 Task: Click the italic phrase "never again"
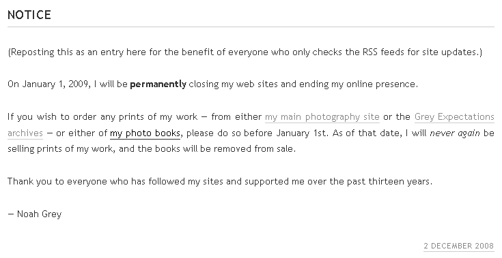coord(455,133)
